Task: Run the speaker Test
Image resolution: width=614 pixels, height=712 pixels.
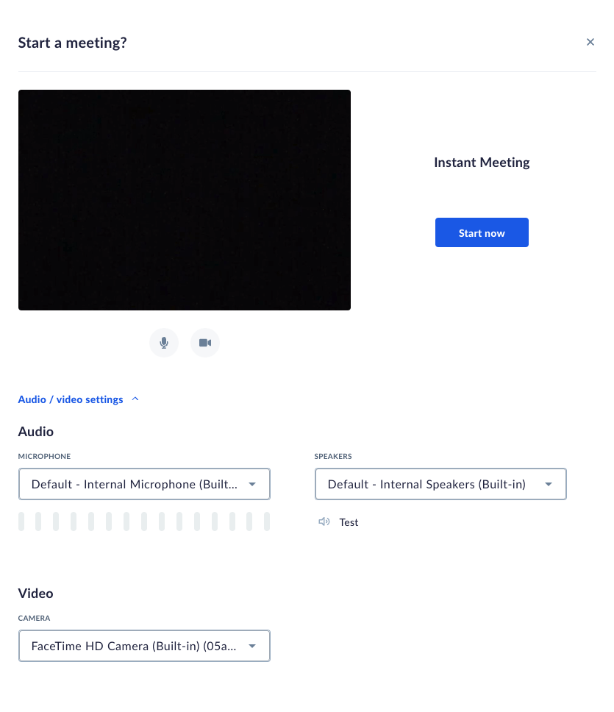Action: pos(349,521)
